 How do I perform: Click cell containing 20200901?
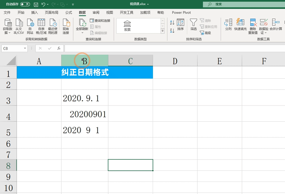[x=85, y=114]
